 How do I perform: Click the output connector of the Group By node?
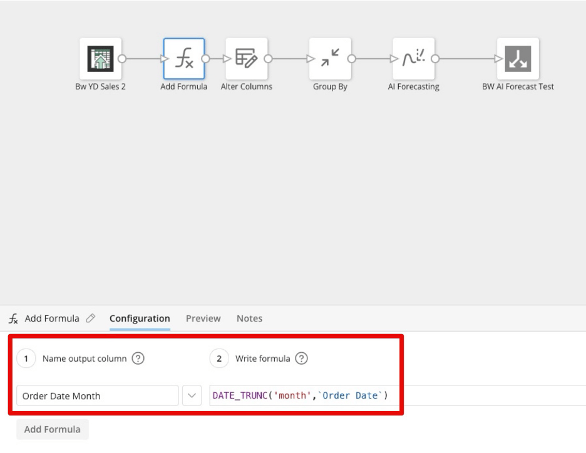pyautogui.click(x=352, y=59)
